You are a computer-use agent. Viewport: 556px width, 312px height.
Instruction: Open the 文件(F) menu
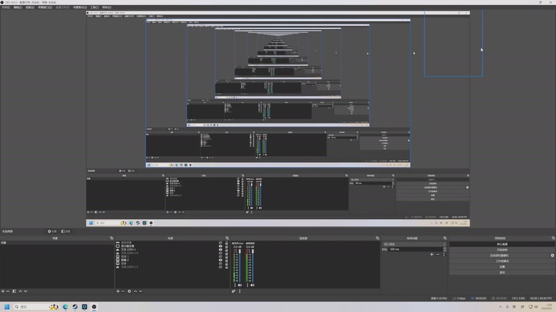[6, 7]
